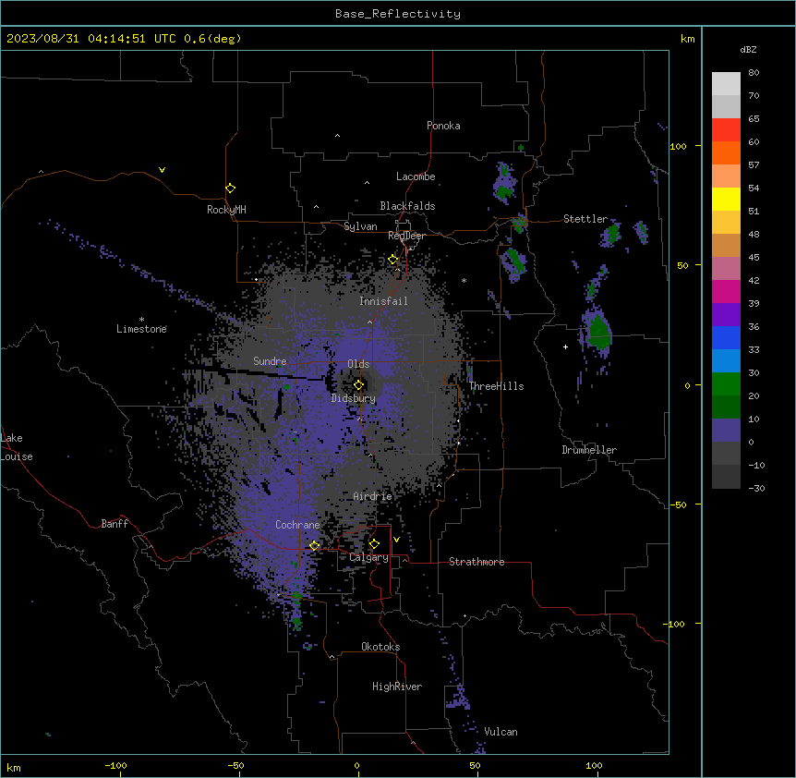Click the Lacombe city label
Image resolution: width=796 pixels, height=778 pixels.
(x=416, y=176)
